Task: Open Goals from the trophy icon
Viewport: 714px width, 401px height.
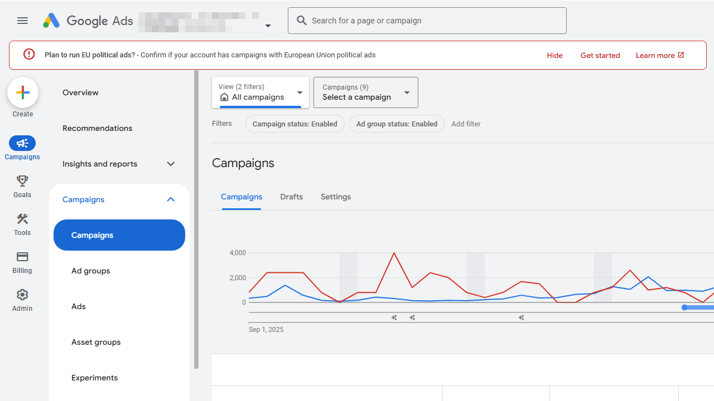Action: (22, 181)
